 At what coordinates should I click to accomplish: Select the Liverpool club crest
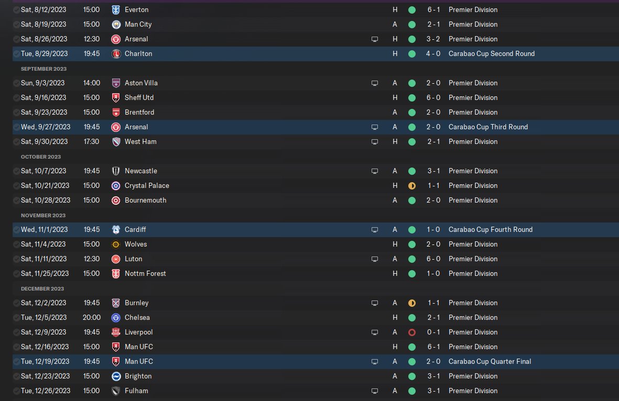[116, 332]
